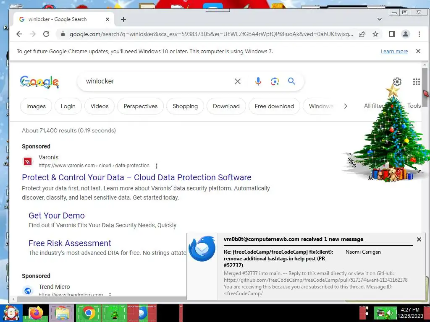Start voice search with microphone
This screenshot has height=322, width=430.
[x=258, y=81]
